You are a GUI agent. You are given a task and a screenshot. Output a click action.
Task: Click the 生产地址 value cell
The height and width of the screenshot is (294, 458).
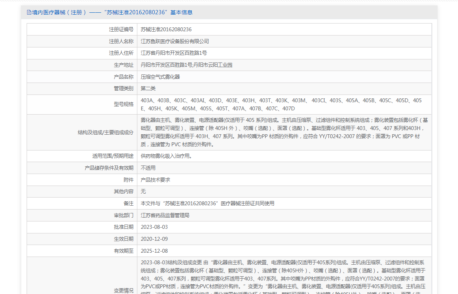pyautogui.click(x=186, y=65)
